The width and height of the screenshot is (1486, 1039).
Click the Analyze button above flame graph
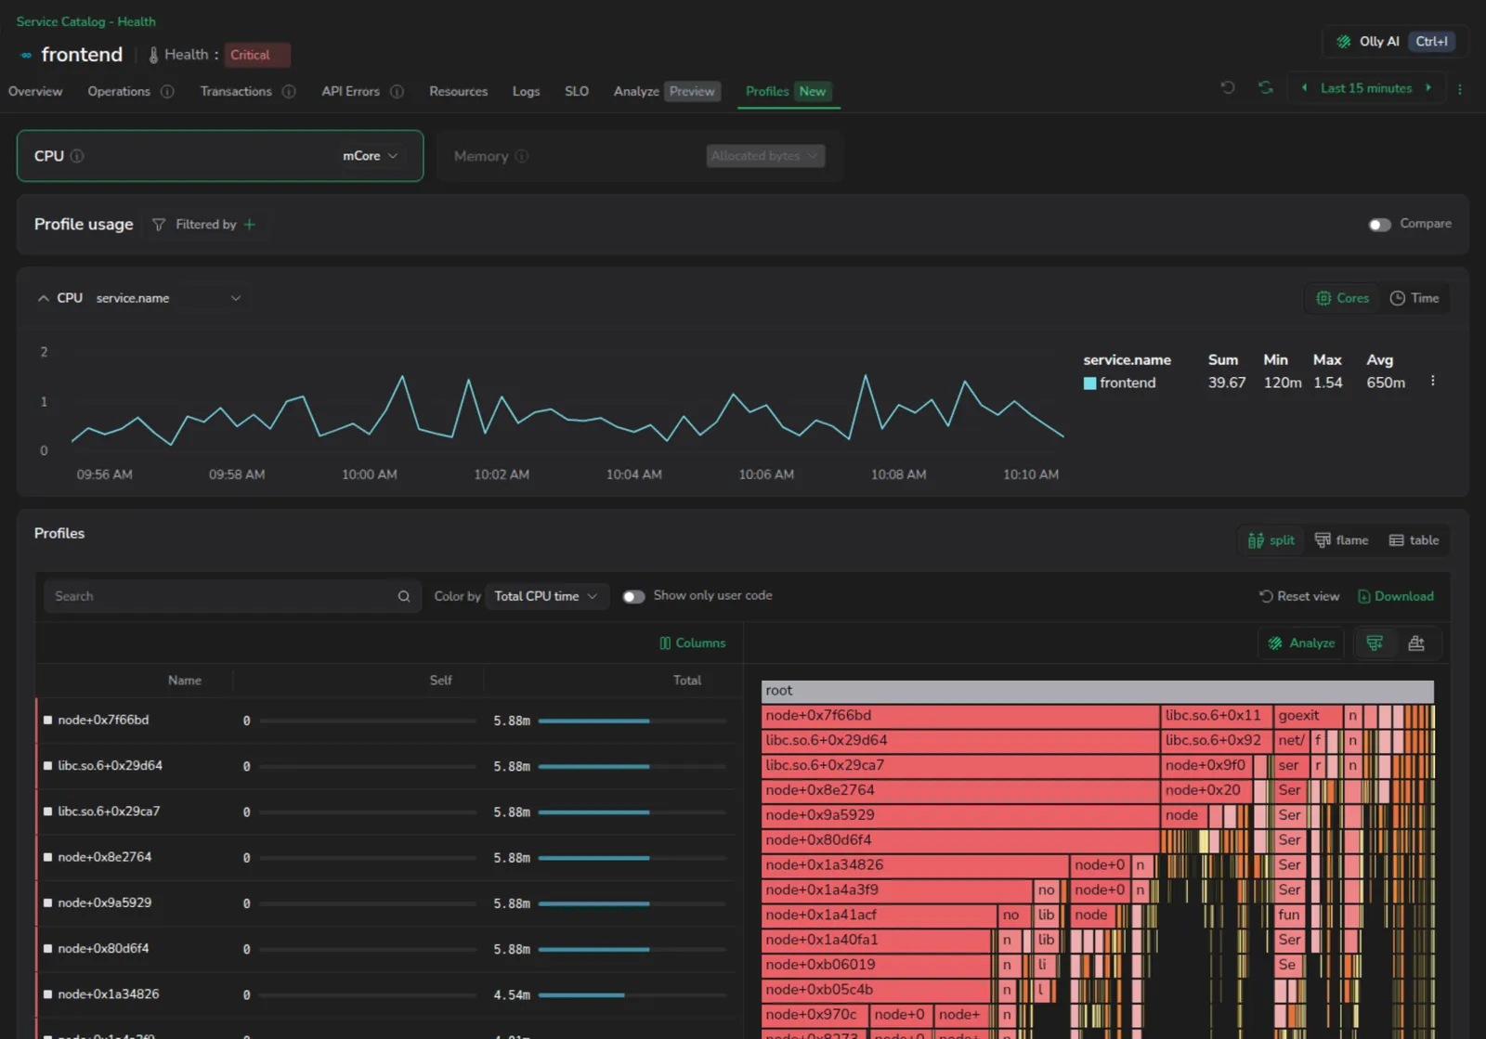click(x=1302, y=643)
